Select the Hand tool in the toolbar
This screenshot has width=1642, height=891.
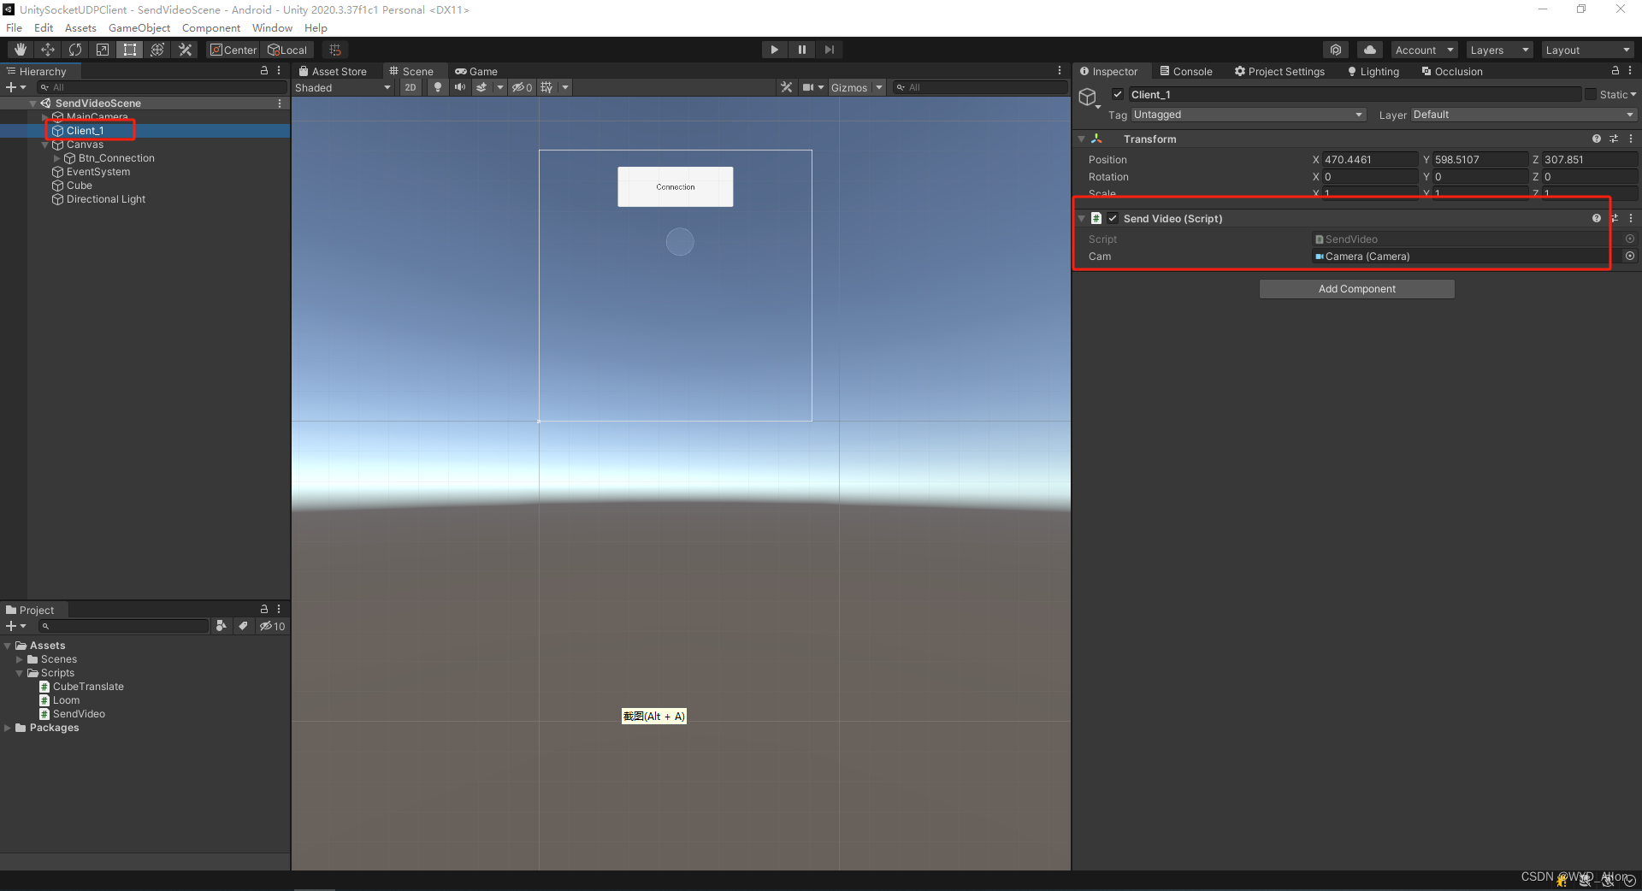pos(19,49)
